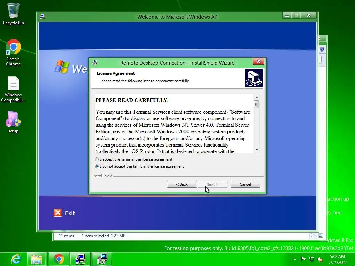This screenshot has width=355, height=266.
Task: Open the clock showing 5:02 AM
Action: pyautogui.click(x=338, y=259)
